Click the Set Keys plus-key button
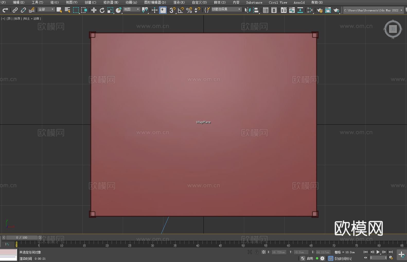Screen dimensions: 407x262 tap(402, 255)
